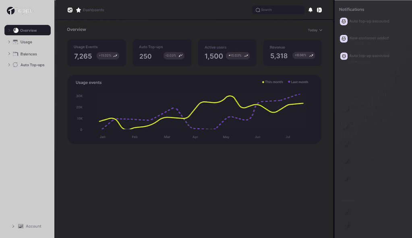The height and width of the screenshot is (238, 412).
Task: Toggle the right panel collapse icon
Action: (x=319, y=10)
